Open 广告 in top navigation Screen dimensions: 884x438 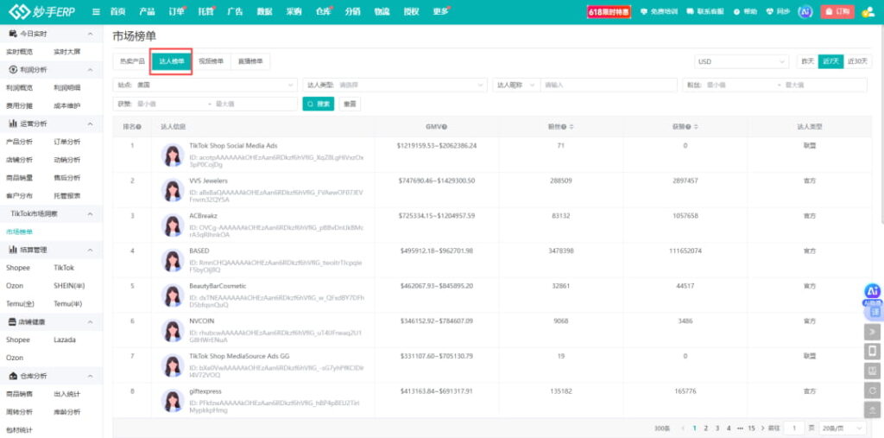[x=235, y=11]
